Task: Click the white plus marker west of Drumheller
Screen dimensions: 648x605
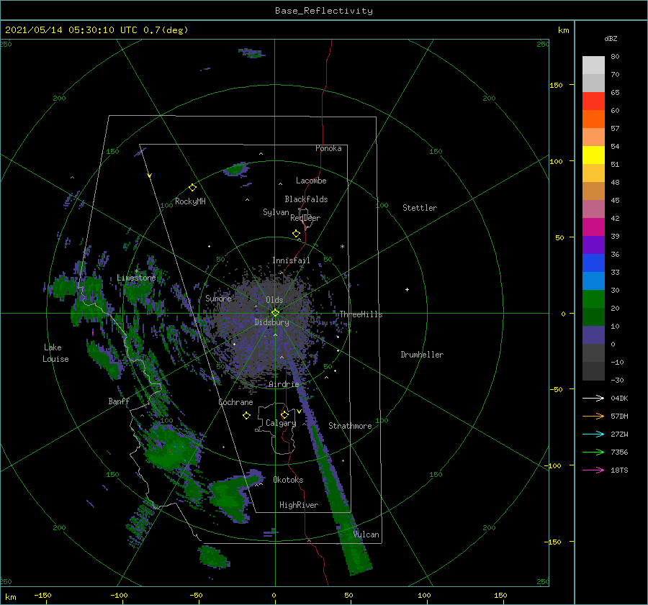Action: [407, 289]
